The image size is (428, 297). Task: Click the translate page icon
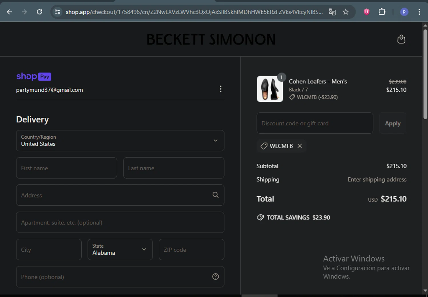point(332,12)
